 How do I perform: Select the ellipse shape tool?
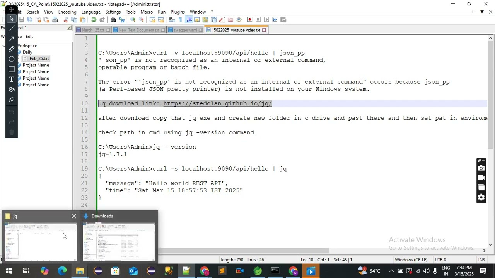[x=11, y=59]
